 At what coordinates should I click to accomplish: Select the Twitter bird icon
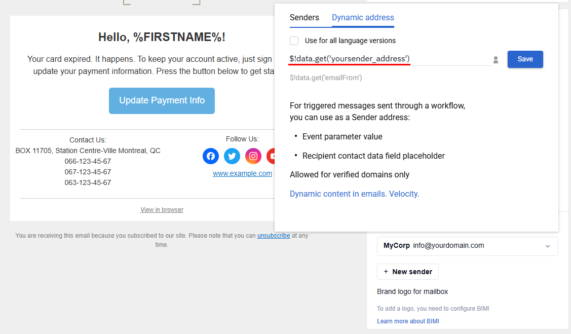pyautogui.click(x=232, y=156)
